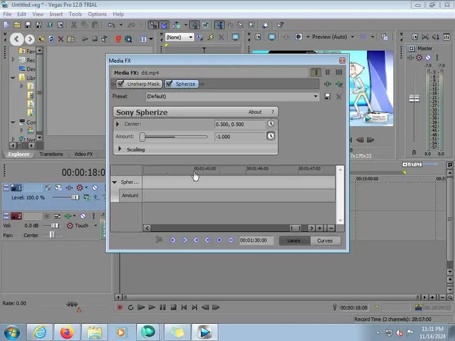The image size is (455, 341).
Task: Click the Open folder icon in main toolbar
Action: click(x=17, y=25)
